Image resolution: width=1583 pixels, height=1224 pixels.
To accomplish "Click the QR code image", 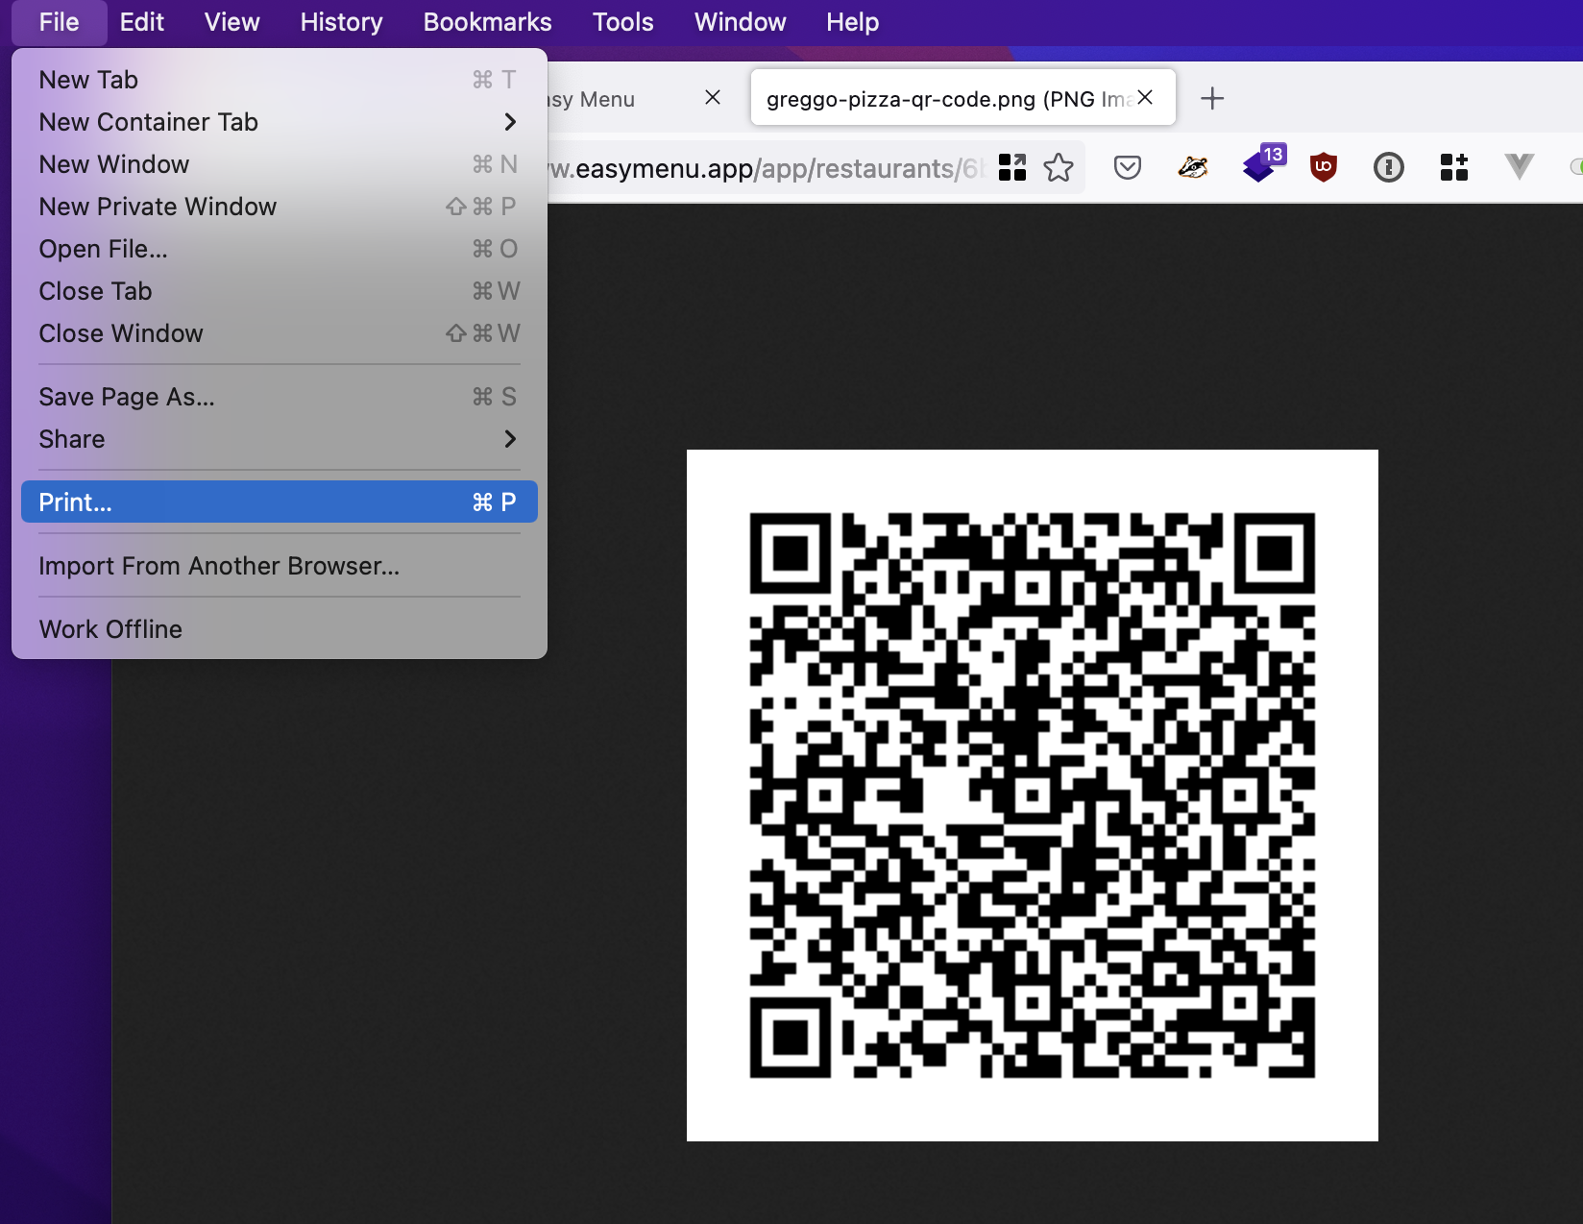I will (1033, 796).
